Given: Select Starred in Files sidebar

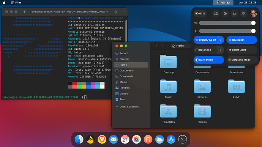Looking at the screenshot, I should click(x=131, y=59).
